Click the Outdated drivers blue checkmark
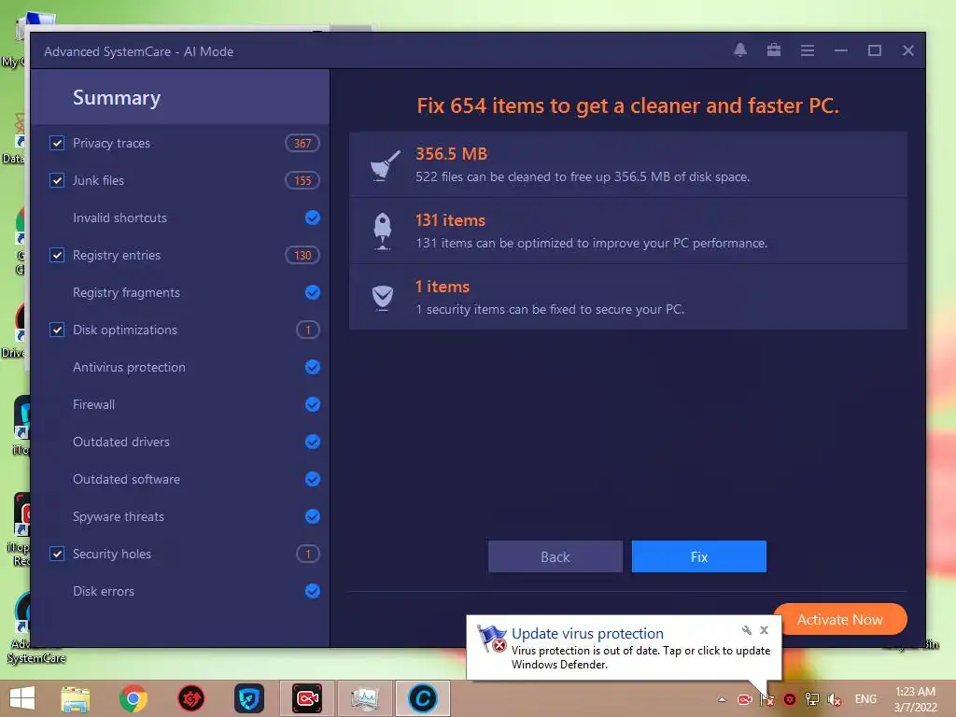Viewport: 956px width, 717px height. (312, 442)
